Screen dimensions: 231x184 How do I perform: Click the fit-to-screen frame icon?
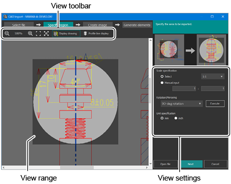[38, 33]
